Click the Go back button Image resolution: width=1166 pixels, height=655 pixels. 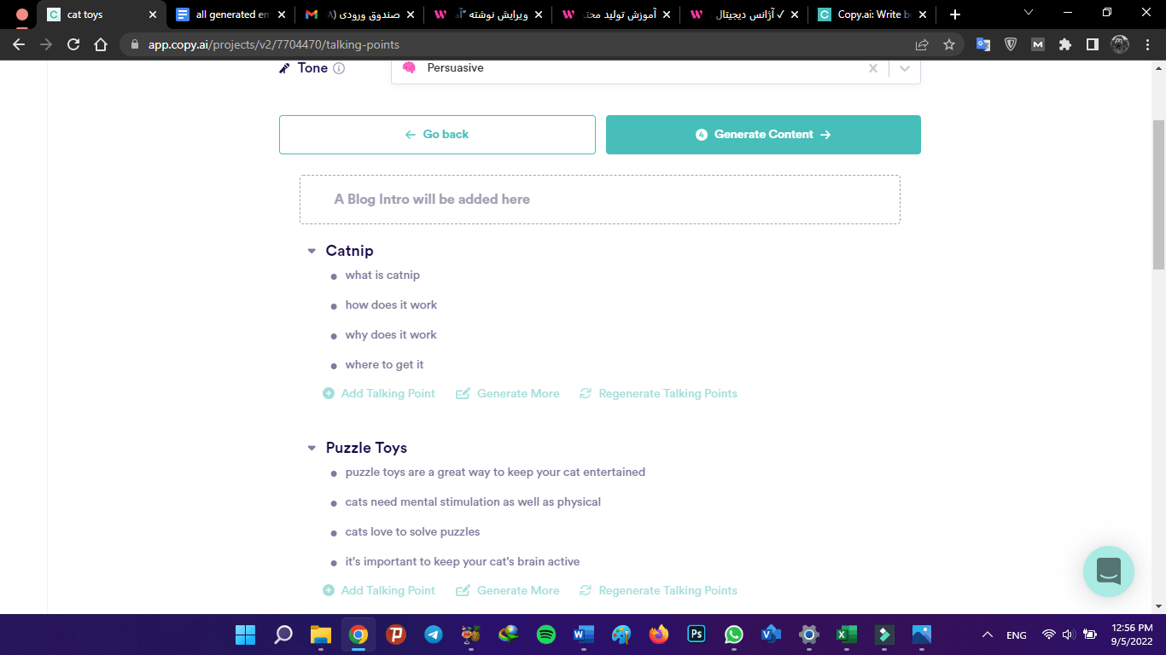437,135
